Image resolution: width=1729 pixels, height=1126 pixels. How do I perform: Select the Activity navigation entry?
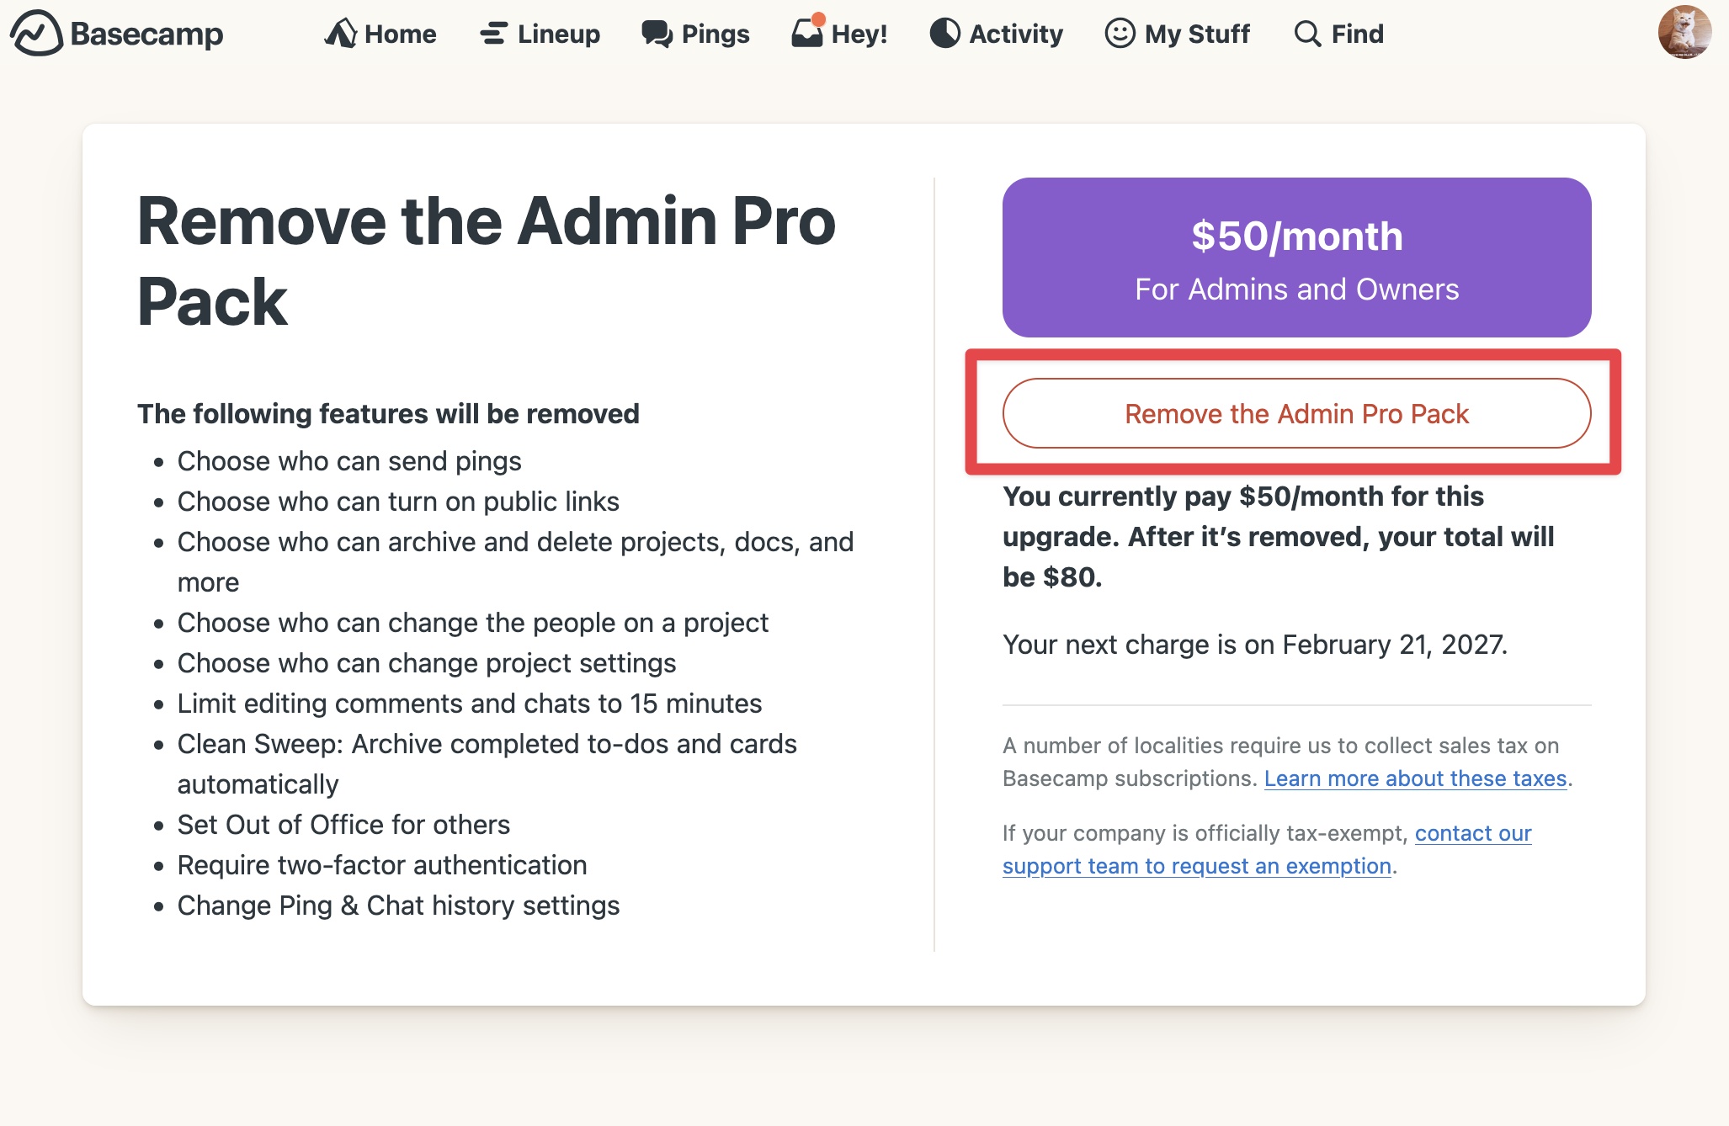click(1015, 35)
